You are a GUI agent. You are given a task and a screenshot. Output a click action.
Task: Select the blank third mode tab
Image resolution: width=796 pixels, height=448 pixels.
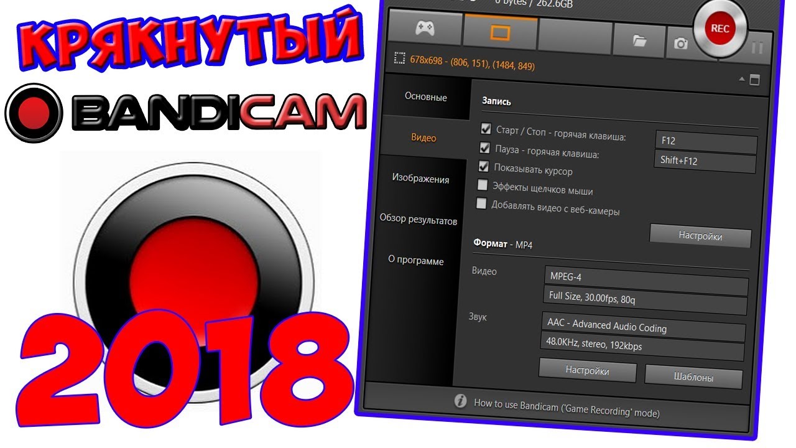(575, 35)
